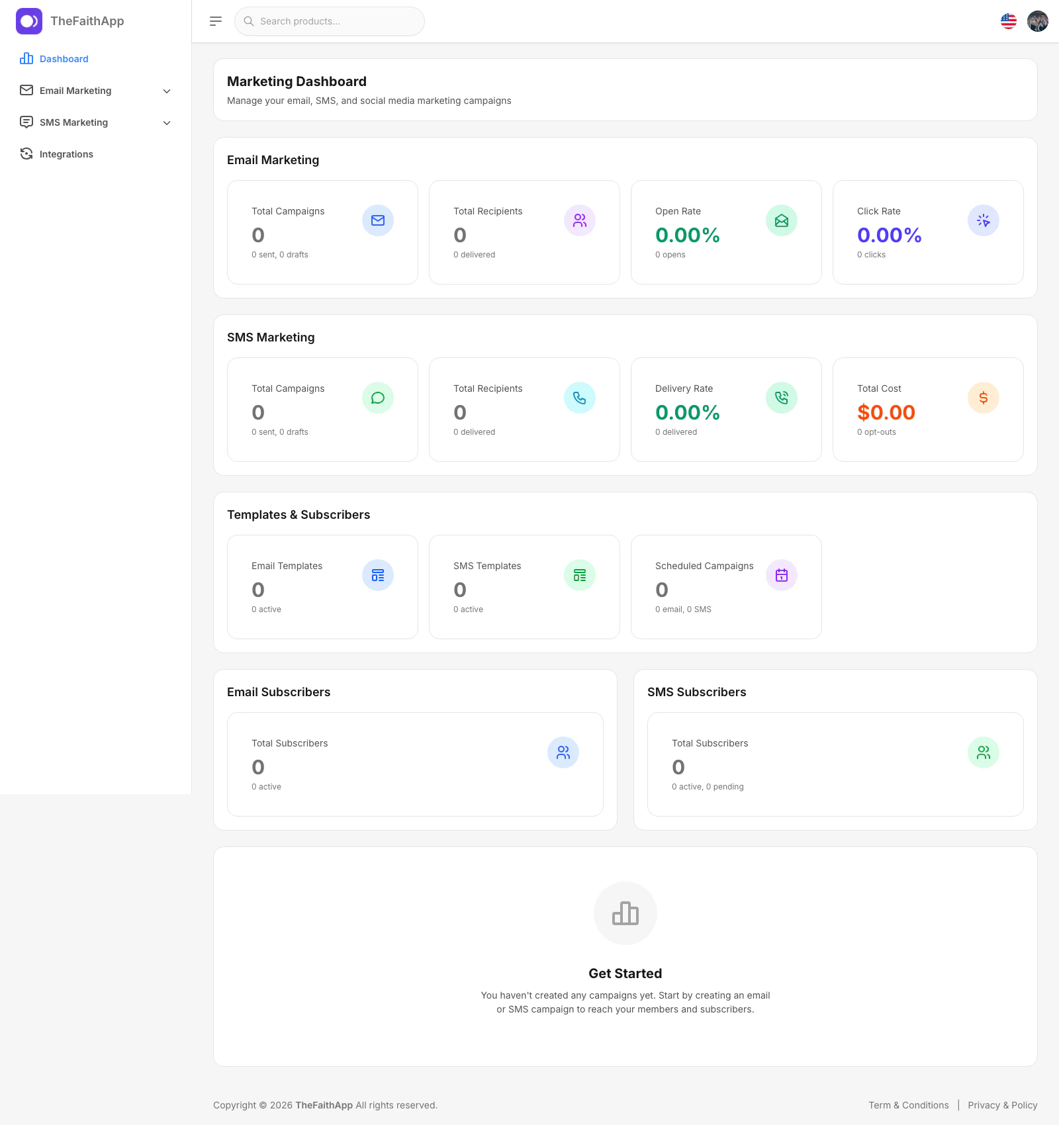
Task: Click the email Total Campaigns envelope icon
Action: click(378, 220)
